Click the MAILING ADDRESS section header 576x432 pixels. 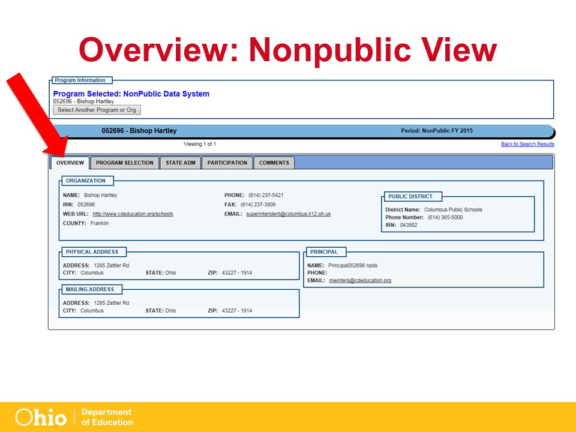click(x=91, y=289)
